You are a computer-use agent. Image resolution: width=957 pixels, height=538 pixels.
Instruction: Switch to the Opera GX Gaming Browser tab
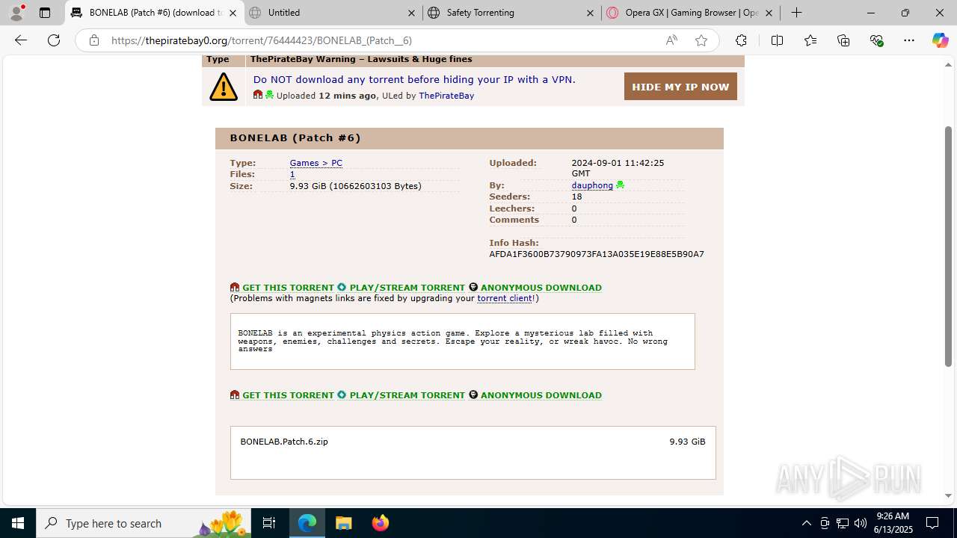click(x=689, y=13)
